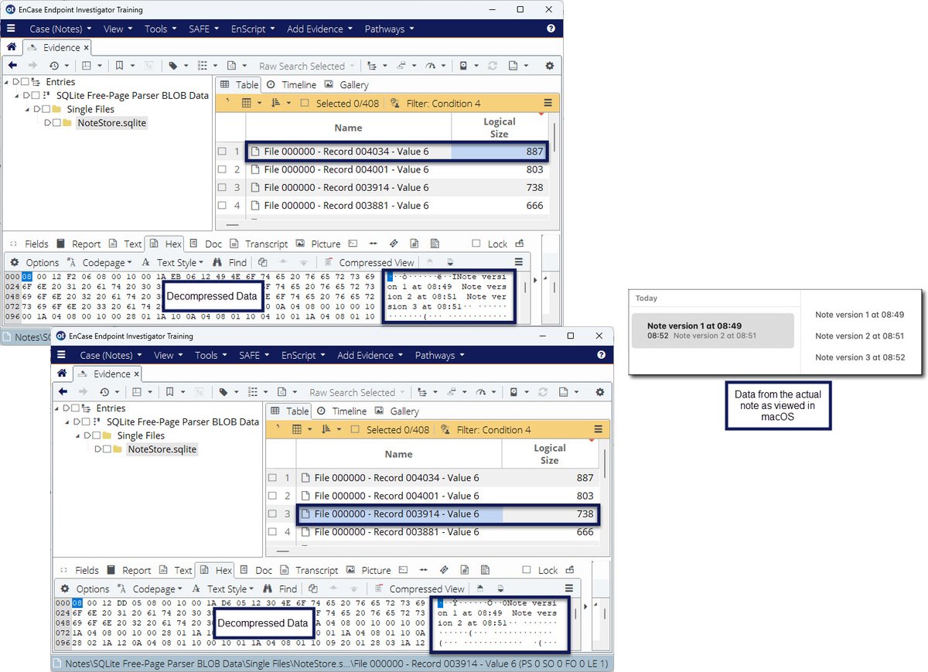Check row 1 checkbox in the upper window table

tap(222, 152)
